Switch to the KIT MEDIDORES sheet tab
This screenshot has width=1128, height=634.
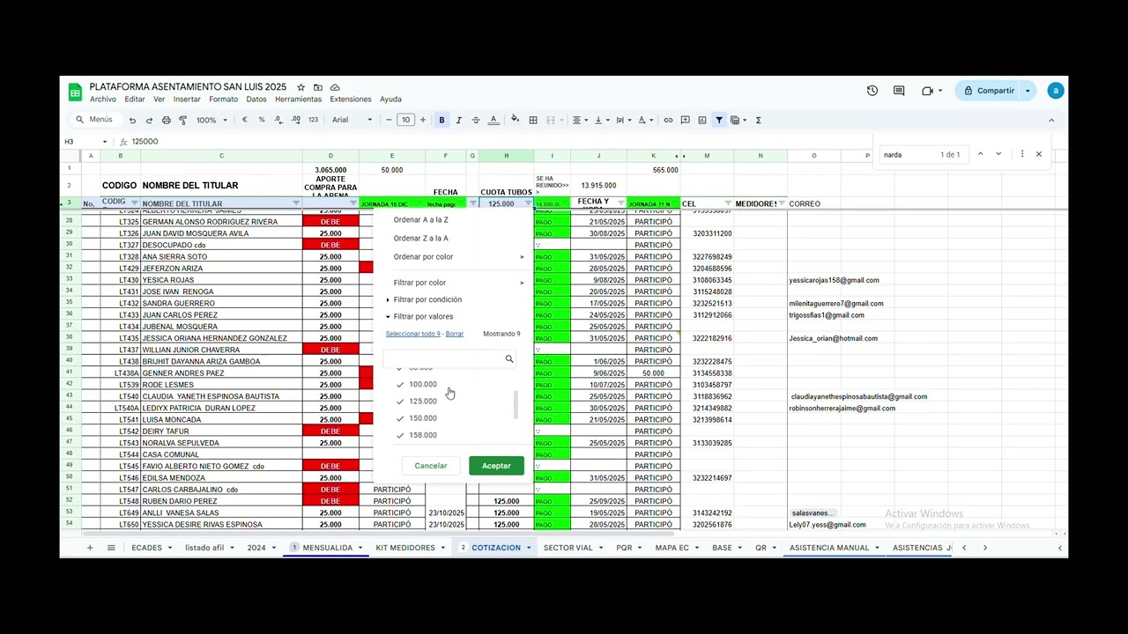pos(405,548)
